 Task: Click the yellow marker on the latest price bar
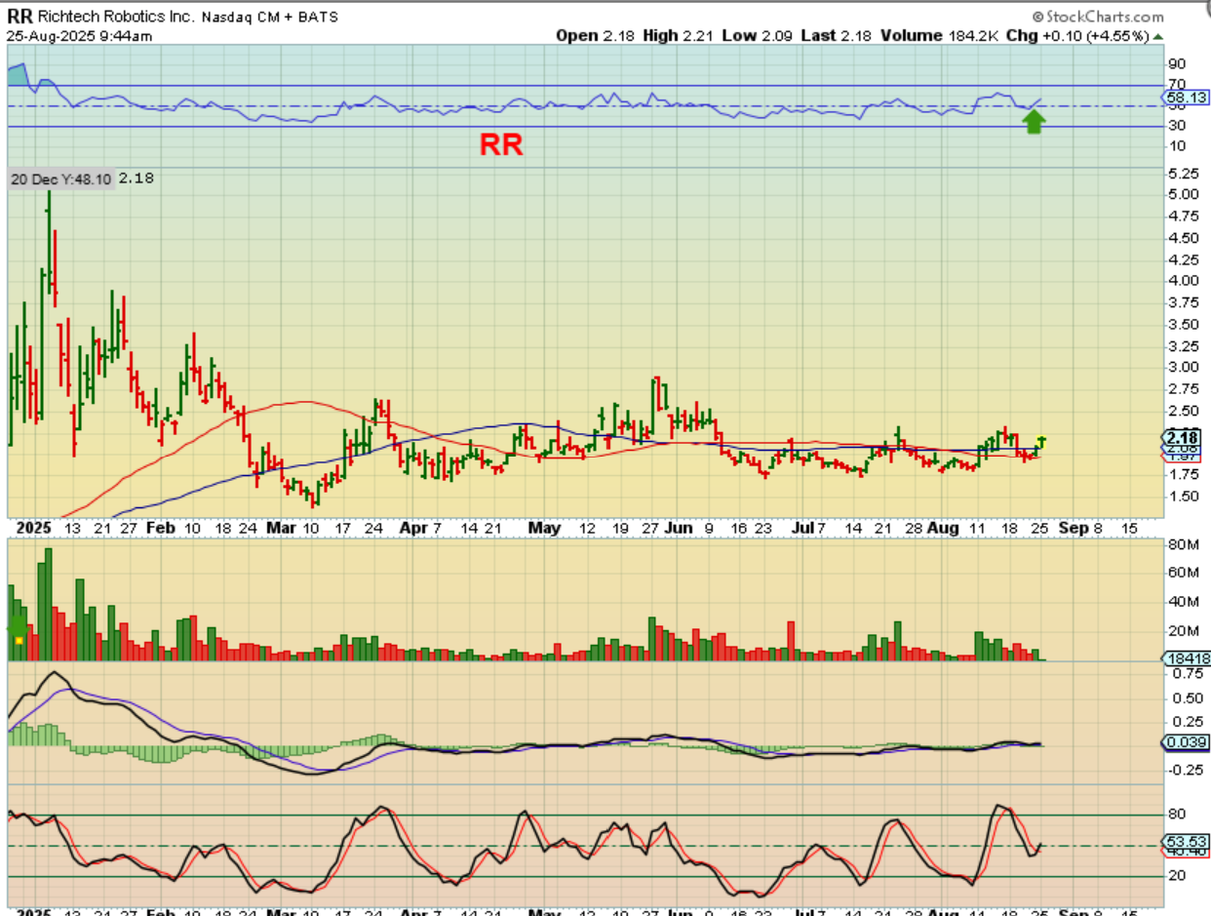1042,440
